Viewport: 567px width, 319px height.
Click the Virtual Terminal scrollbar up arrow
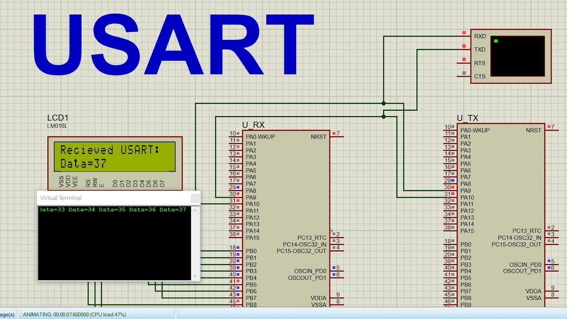[x=195, y=210]
